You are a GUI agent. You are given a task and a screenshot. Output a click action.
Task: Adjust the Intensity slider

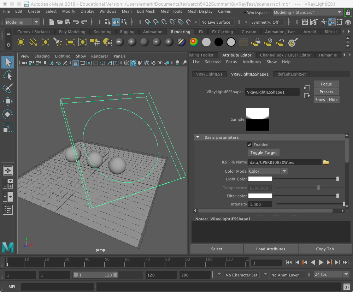point(310,204)
